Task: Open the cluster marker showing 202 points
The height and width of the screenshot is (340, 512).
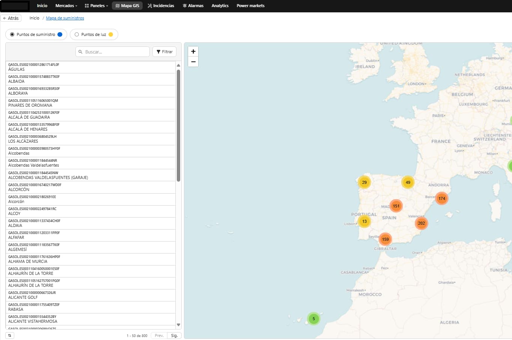Action: pos(421,224)
